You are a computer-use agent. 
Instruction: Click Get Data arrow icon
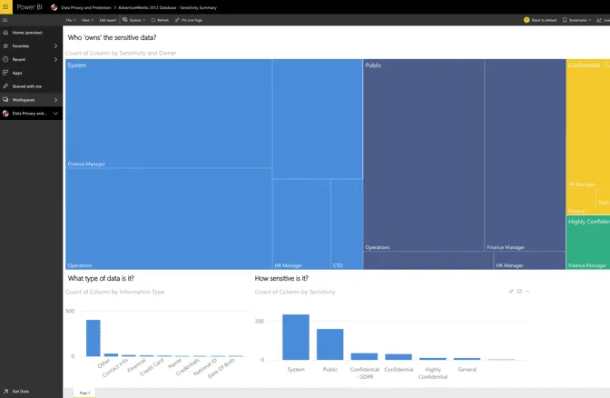tap(5, 391)
